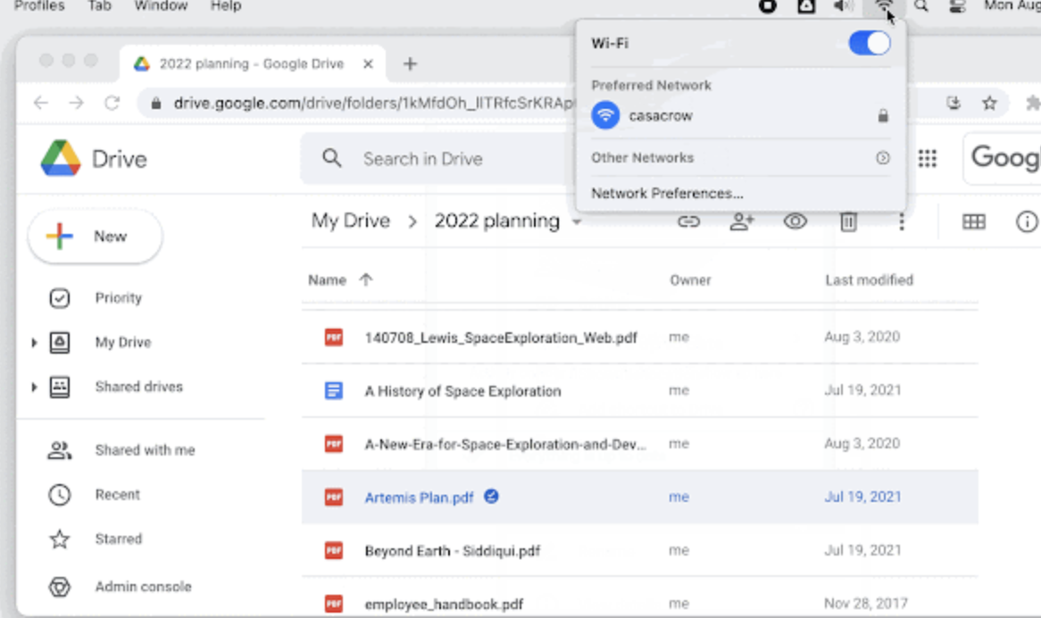Open the Wi-Fi menu bar icon
This screenshot has height=618, width=1041.
(884, 6)
